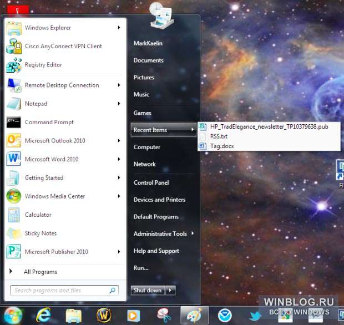Open RSS.txt from Recent Items
This screenshot has width=344, height=325.
269,136
